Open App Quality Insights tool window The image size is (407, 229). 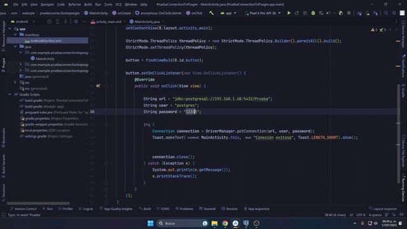click(x=116, y=209)
